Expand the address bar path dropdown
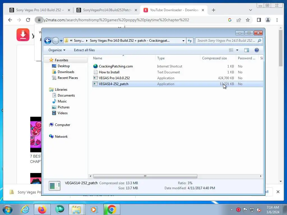 pyautogui.click(x=183, y=41)
